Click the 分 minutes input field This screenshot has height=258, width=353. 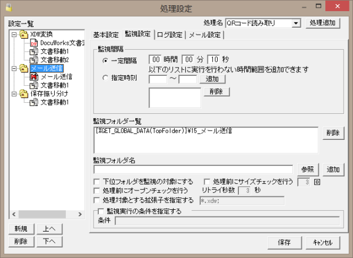point(188,59)
